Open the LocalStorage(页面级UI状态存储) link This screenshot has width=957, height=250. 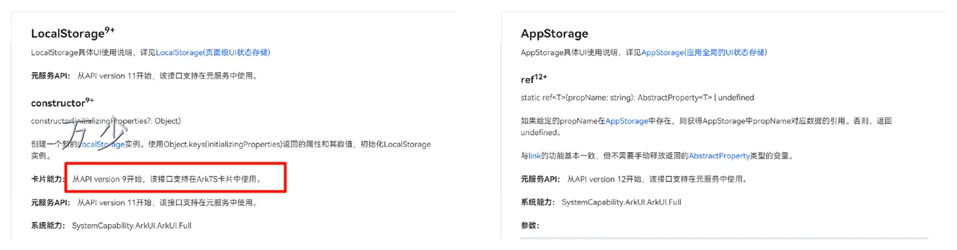click(213, 53)
